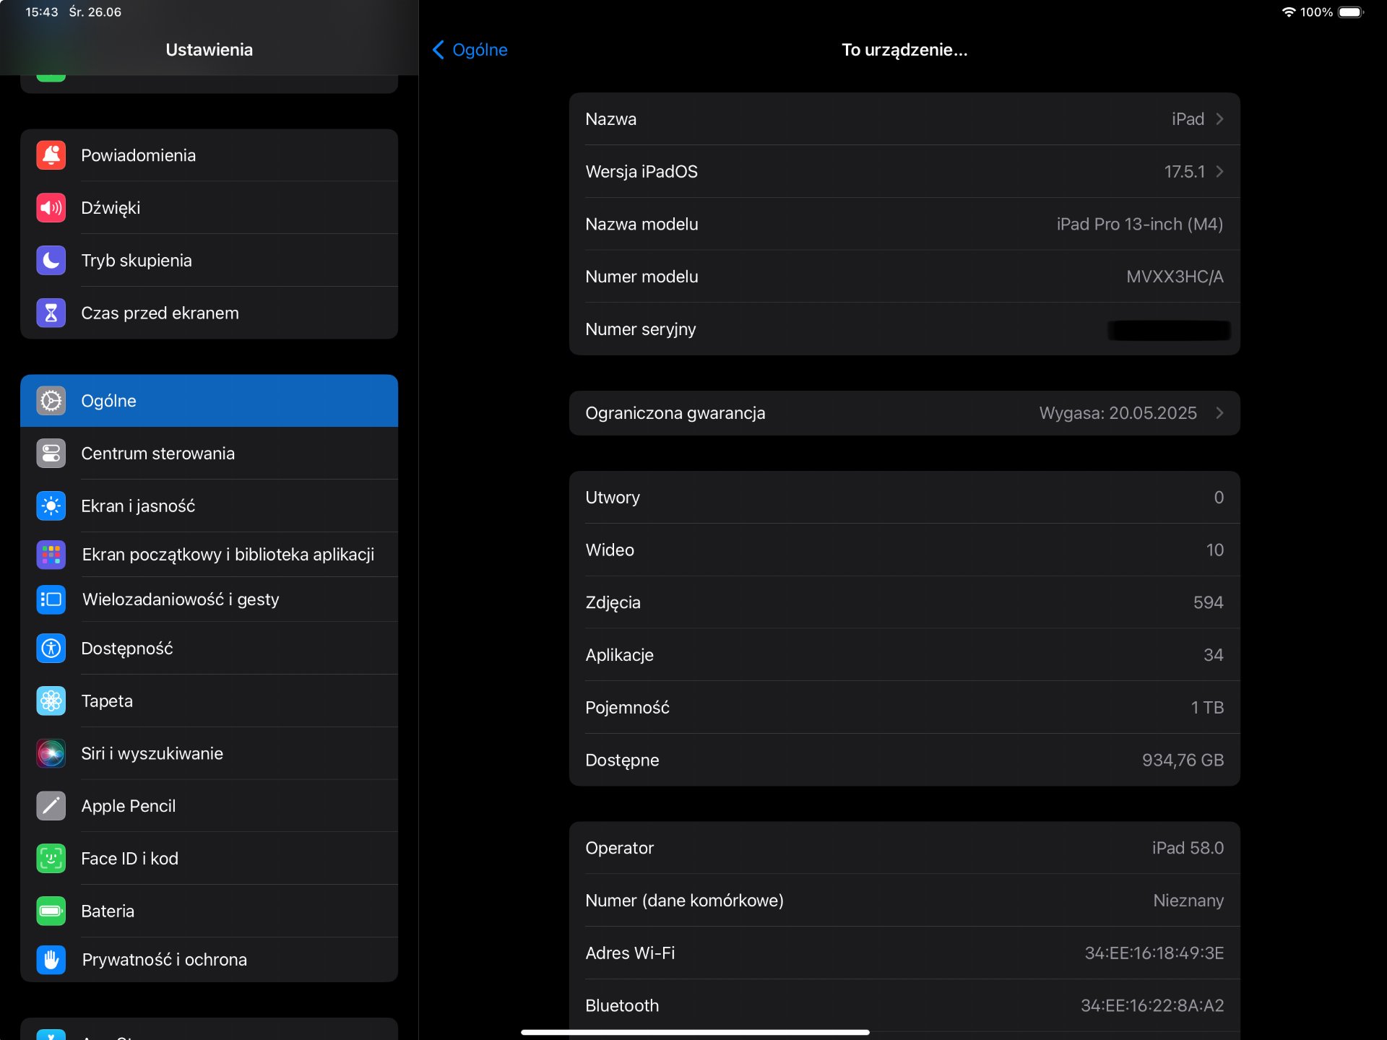Tap the Tapeta flower icon
Viewport: 1387px width, 1040px height.
[x=51, y=701]
